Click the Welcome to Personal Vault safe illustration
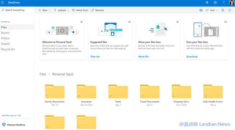 [x=62, y=30]
